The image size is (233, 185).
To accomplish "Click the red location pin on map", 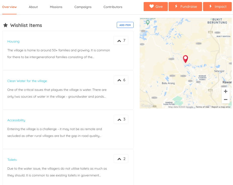I will [x=185, y=59].
